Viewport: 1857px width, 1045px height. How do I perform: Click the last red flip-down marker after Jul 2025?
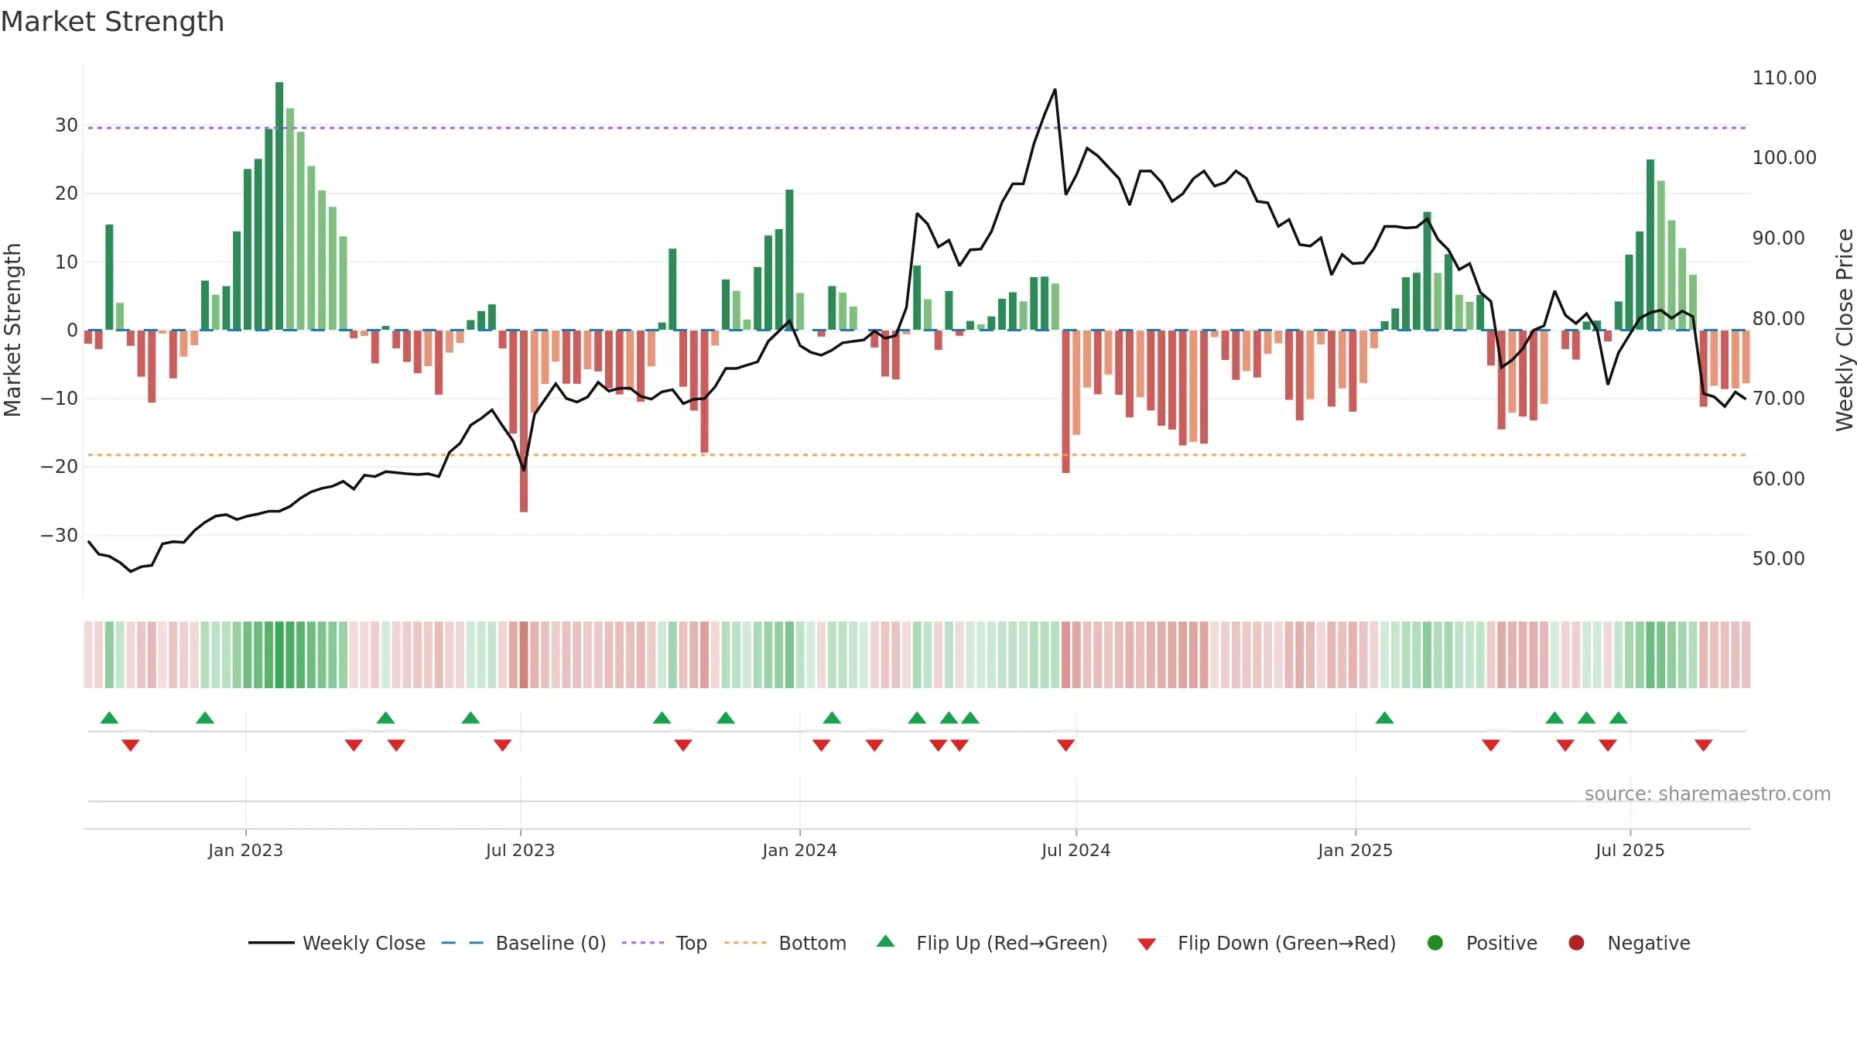tap(1703, 745)
